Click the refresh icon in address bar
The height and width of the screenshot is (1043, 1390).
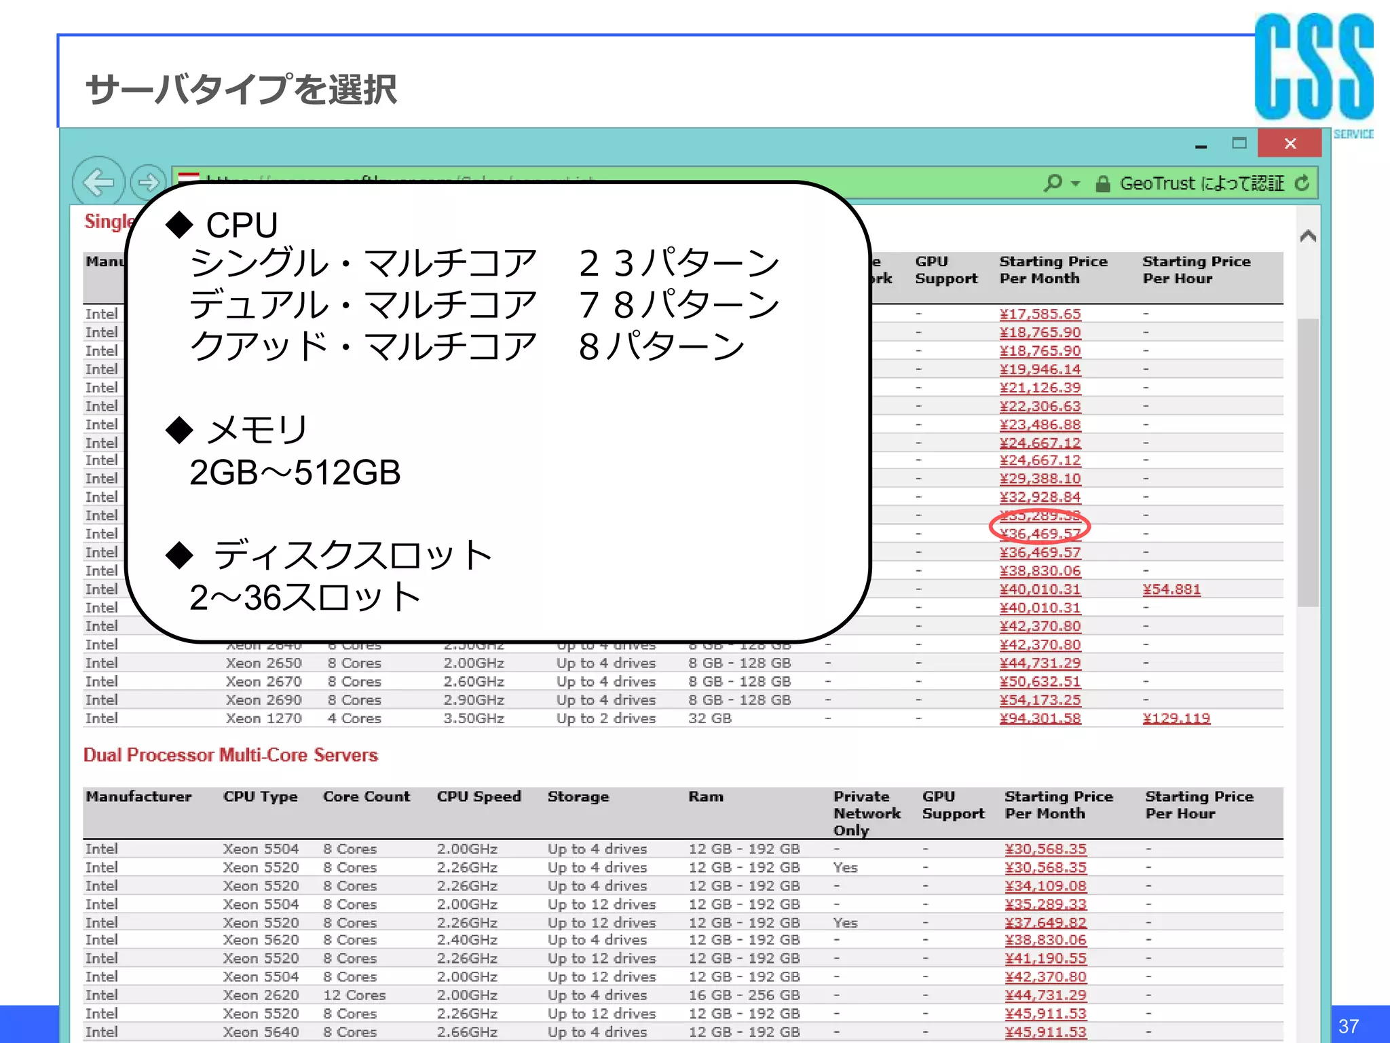(1302, 183)
